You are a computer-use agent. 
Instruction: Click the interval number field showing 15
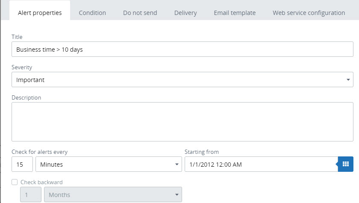[22, 164]
